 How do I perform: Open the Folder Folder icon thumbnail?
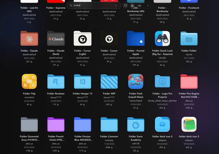(189, 38)
